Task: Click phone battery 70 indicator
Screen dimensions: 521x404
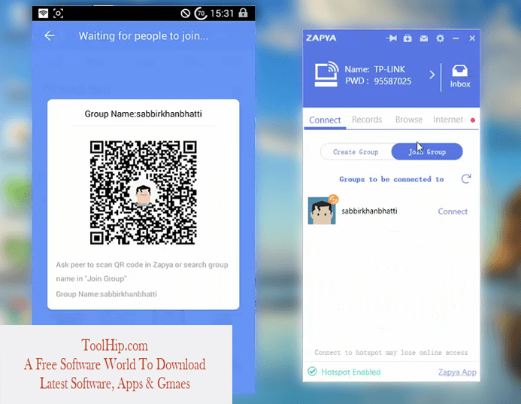Action: (x=201, y=14)
